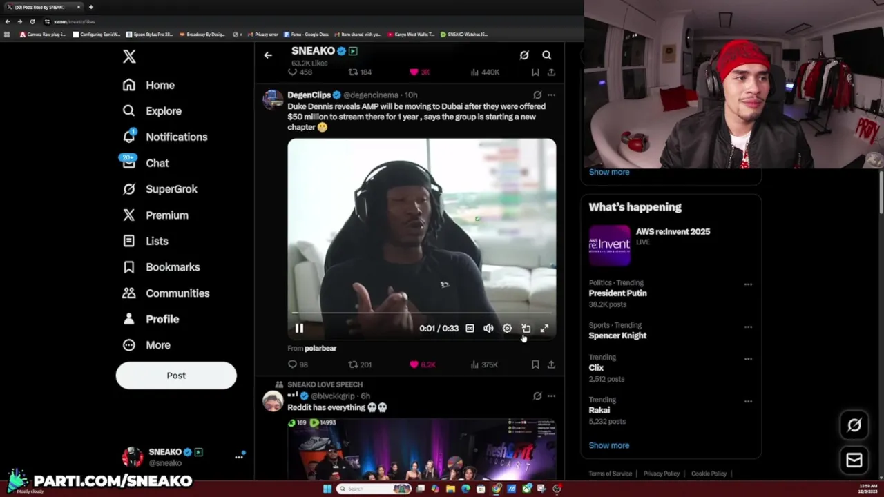Image resolution: width=884 pixels, height=497 pixels.
Task: Open the Privacy Policy footer link
Action: pos(661,474)
